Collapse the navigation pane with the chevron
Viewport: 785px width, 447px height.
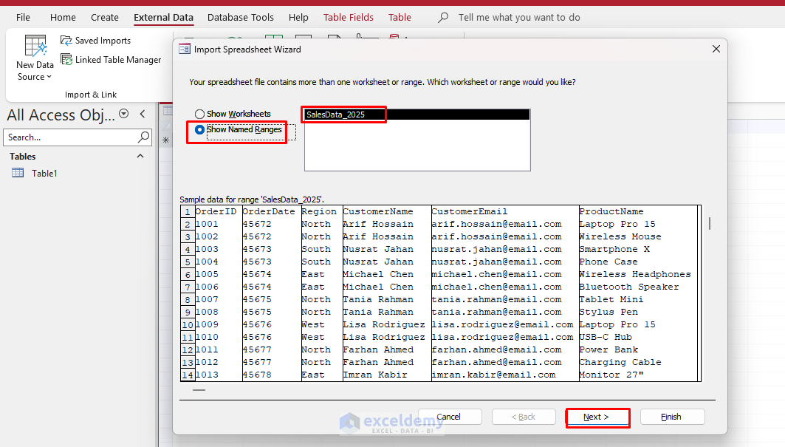(x=143, y=115)
